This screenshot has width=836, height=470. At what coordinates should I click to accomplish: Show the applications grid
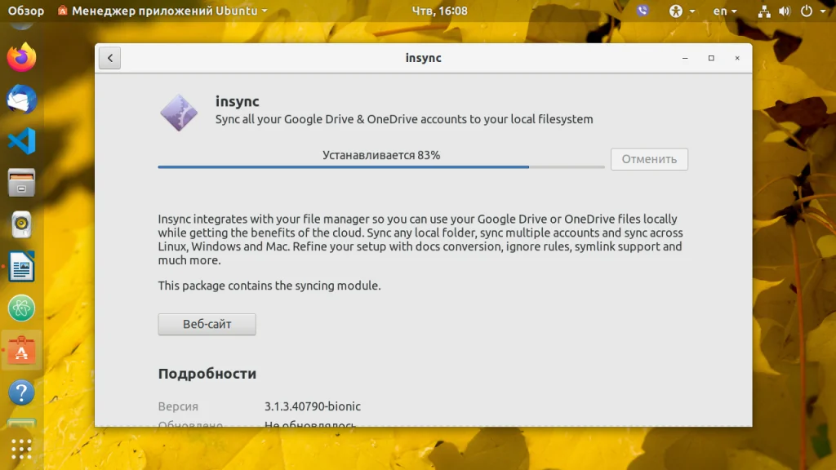(22, 448)
